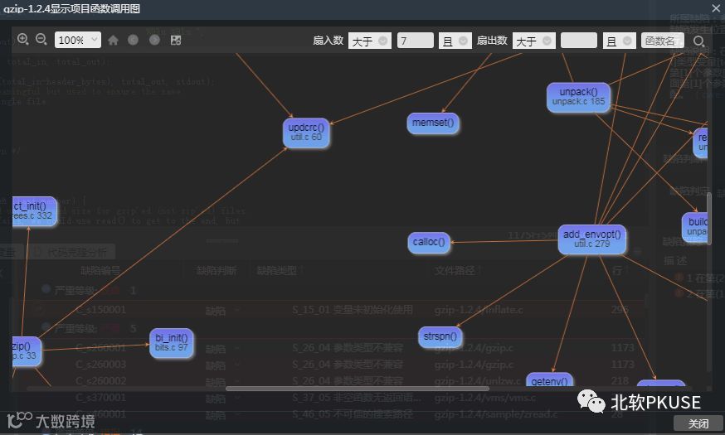Open the 扇入数 comparison dropdown 大于
The image size is (725, 435).
pos(369,41)
